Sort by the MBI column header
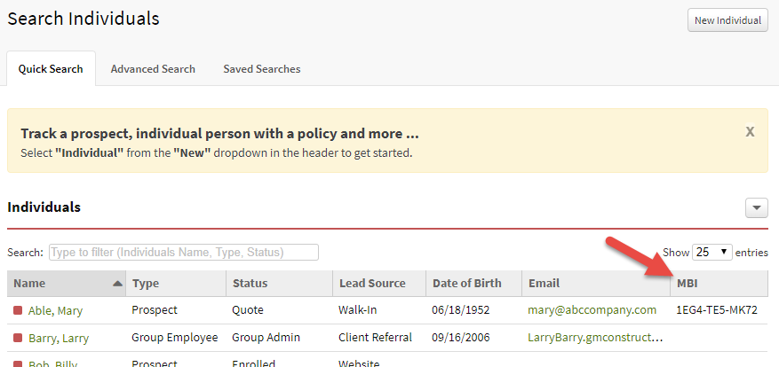The image size is (779, 367). click(719, 283)
